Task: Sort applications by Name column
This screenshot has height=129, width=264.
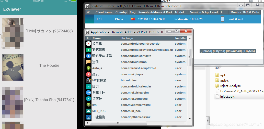Action: (x=106, y=38)
